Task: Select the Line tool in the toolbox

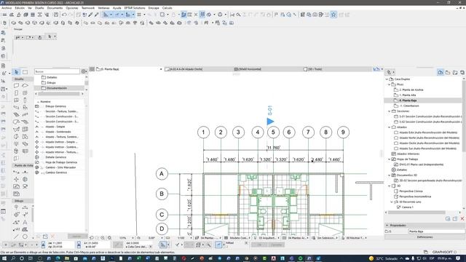Action: [16, 237]
